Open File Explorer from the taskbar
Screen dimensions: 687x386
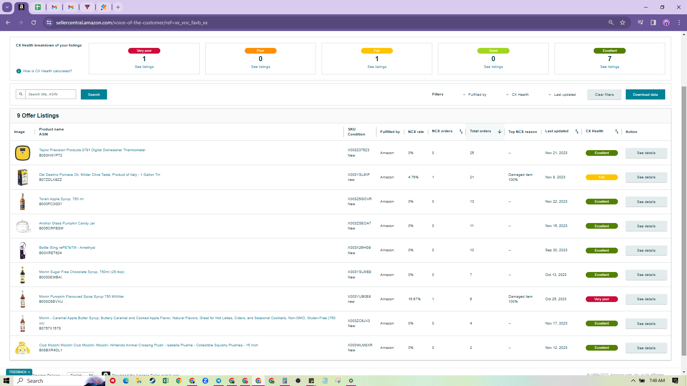click(x=139, y=381)
